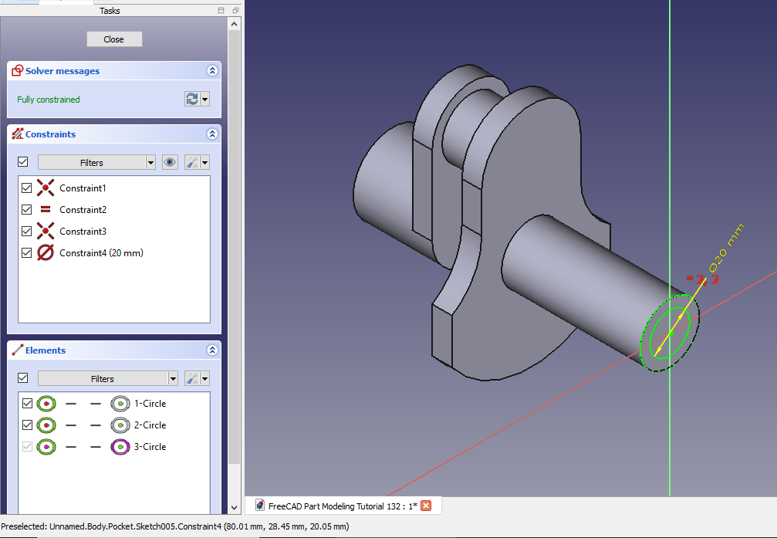Click the Constraint1 coincident icon
This screenshot has height=538, width=777.
pyautogui.click(x=46, y=188)
